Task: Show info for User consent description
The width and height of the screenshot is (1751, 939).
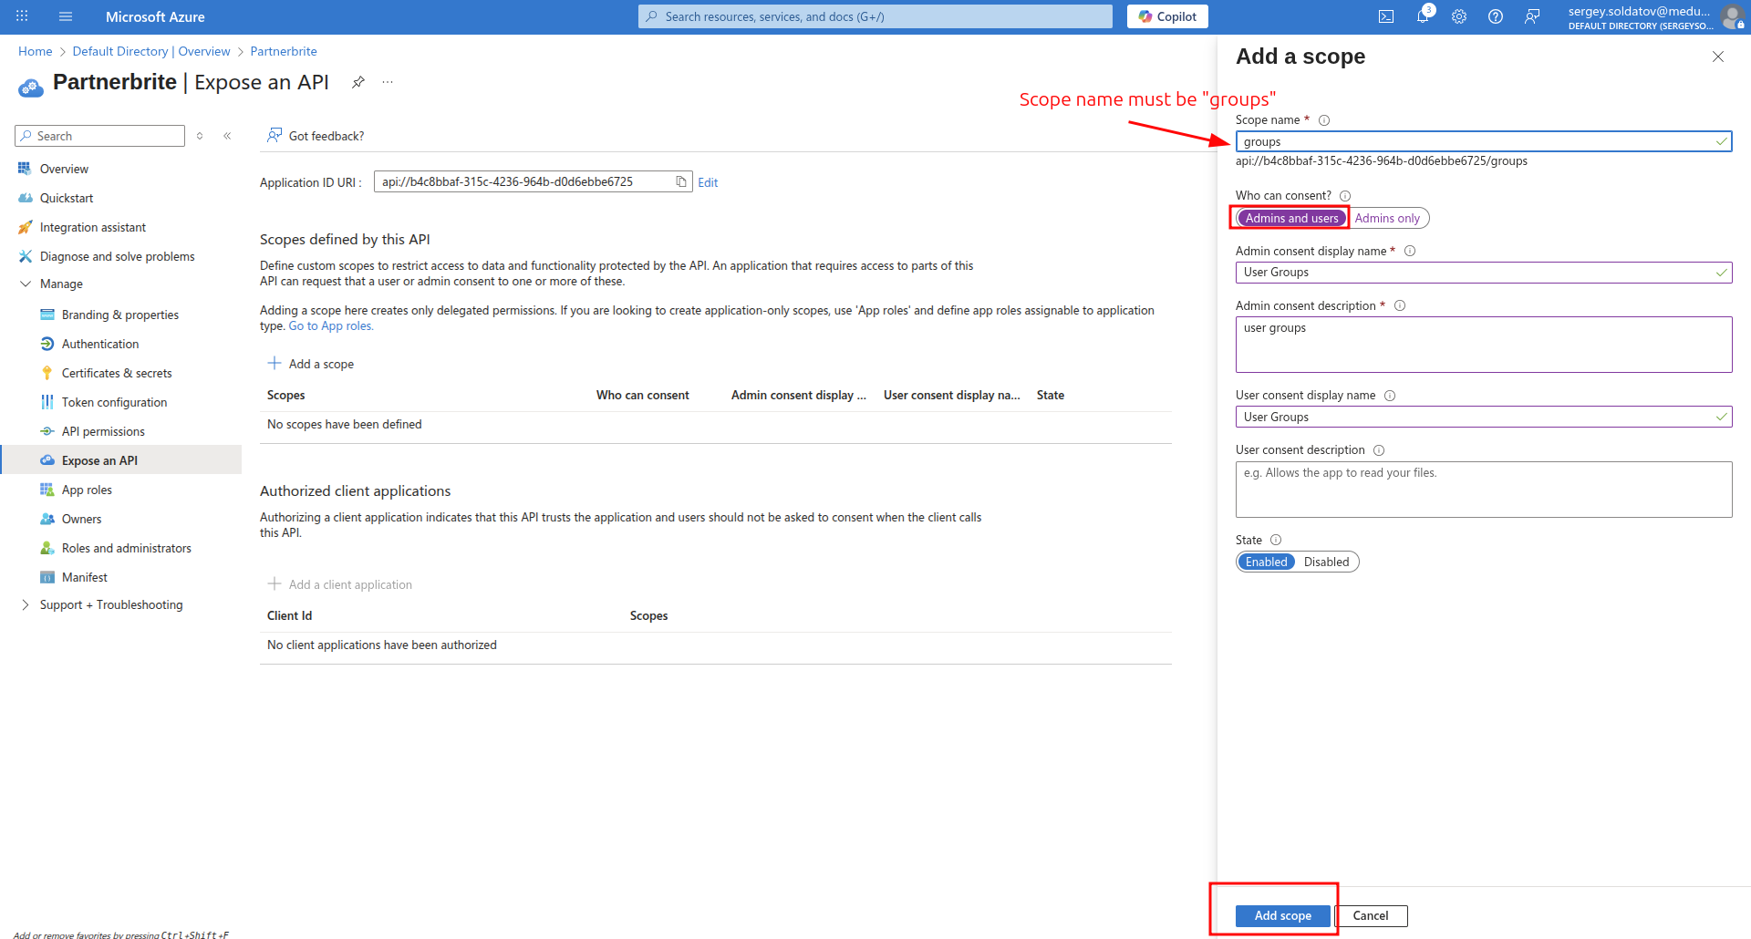Action: 1379,450
